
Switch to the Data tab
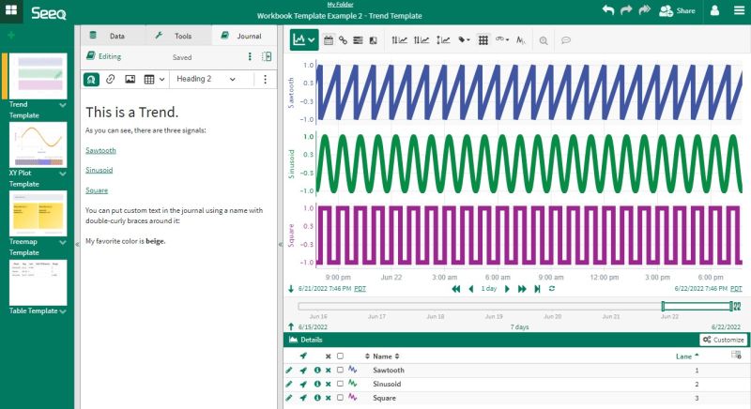[x=113, y=36]
